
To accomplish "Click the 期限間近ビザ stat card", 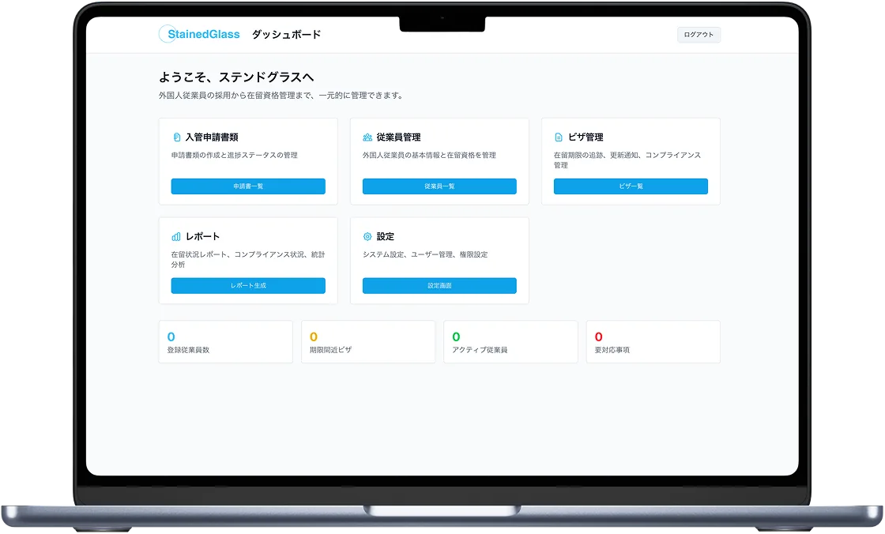I will pos(368,342).
